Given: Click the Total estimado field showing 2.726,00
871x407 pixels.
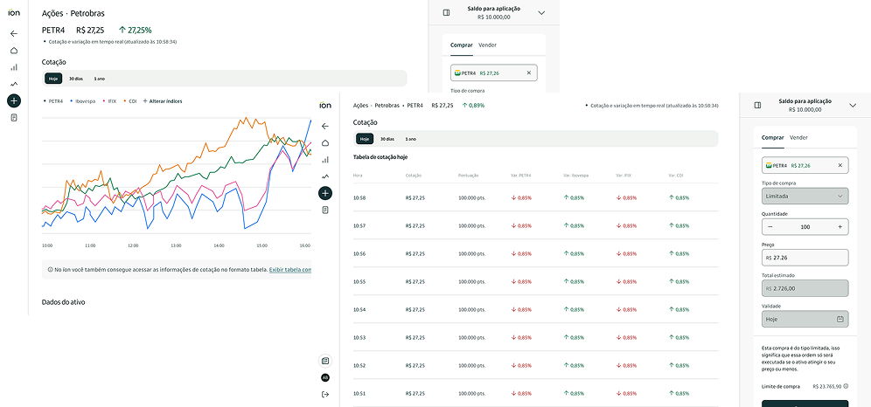Looking at the screenshot, I should tap(805, 288).
